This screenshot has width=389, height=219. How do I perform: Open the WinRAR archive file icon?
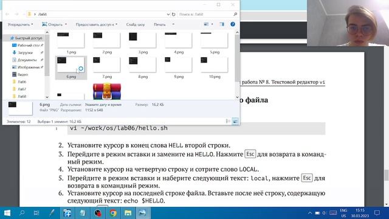coord(107,91)
